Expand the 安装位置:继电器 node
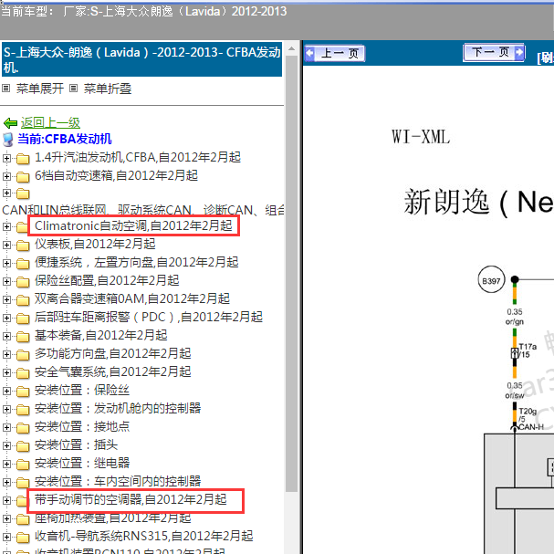Viewport: 554px width, 554px height. (x=6, y=464)
